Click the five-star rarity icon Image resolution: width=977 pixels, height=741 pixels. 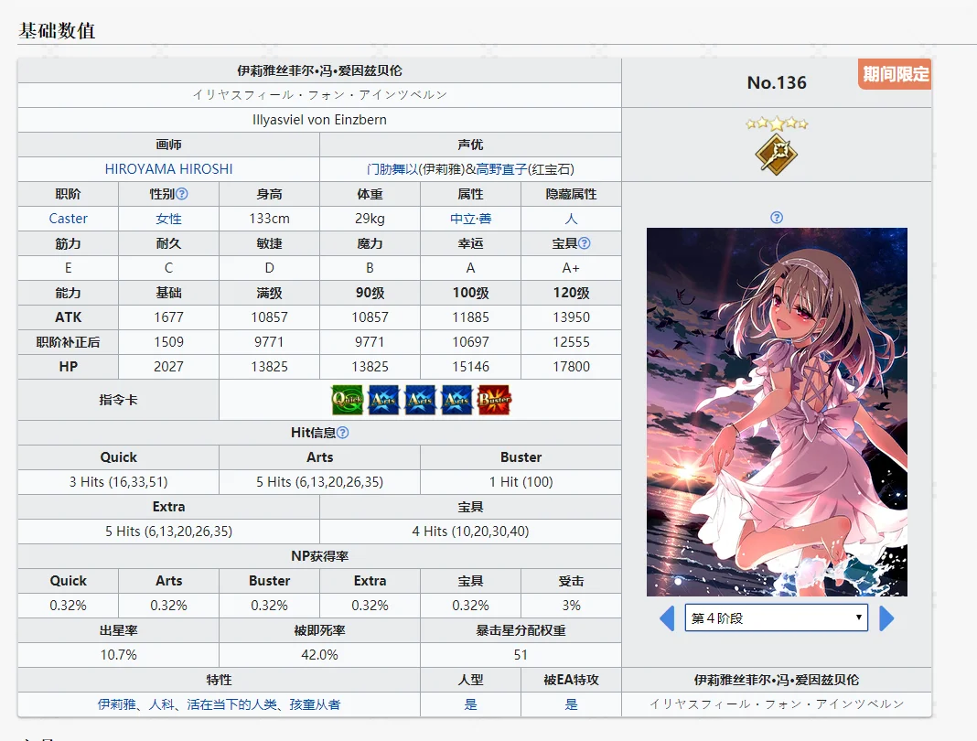(x=777, y=123)
